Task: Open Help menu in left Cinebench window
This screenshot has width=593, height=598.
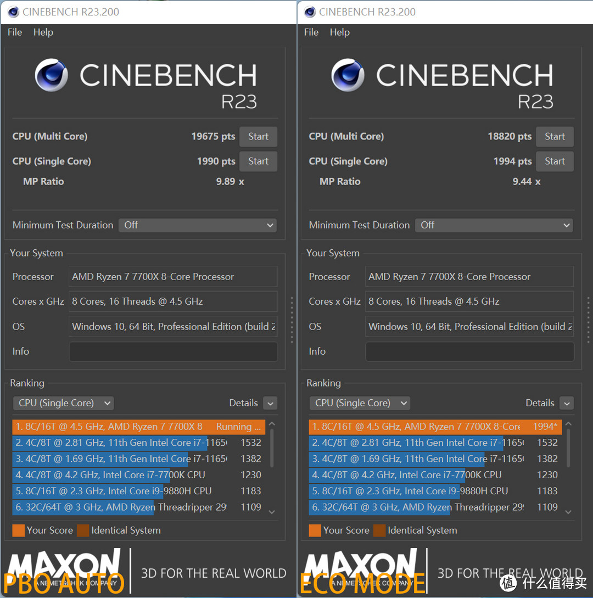Action: (x=43, y=32)
